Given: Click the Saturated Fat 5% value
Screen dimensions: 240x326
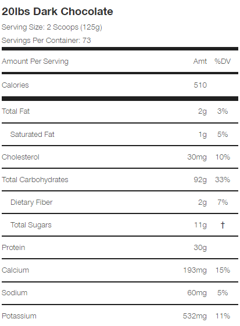Looking at the screenshot, I should click(223, 135).
